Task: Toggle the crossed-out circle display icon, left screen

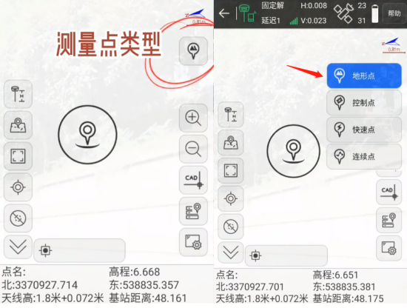Action: pyautogui.click(x=18, y=218)
